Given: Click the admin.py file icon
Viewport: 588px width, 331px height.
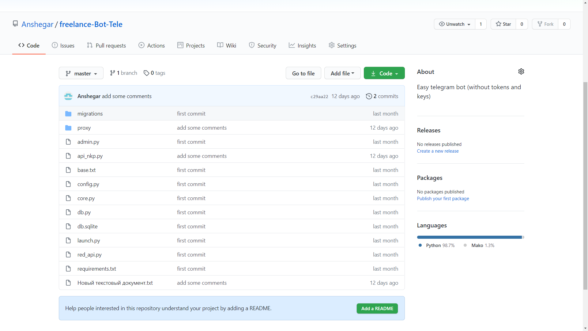Looking at the screenshot, I should (68, 142).
